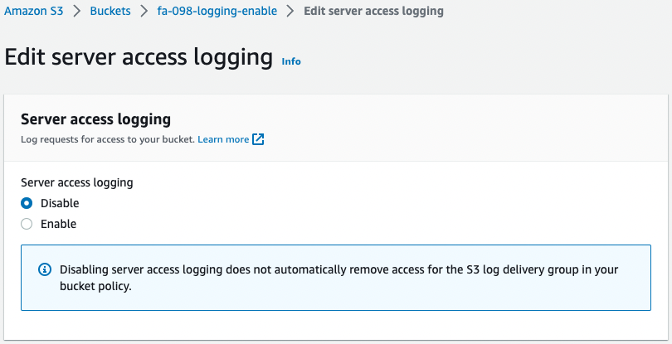Follow the Learn more link
The image size is (672, 344).
coord(223,139)
